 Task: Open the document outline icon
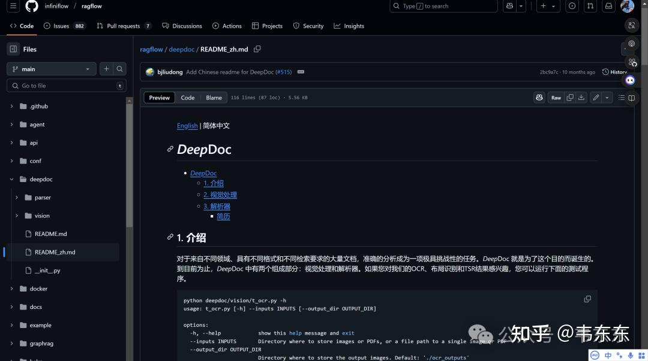(x=621, y=98)
